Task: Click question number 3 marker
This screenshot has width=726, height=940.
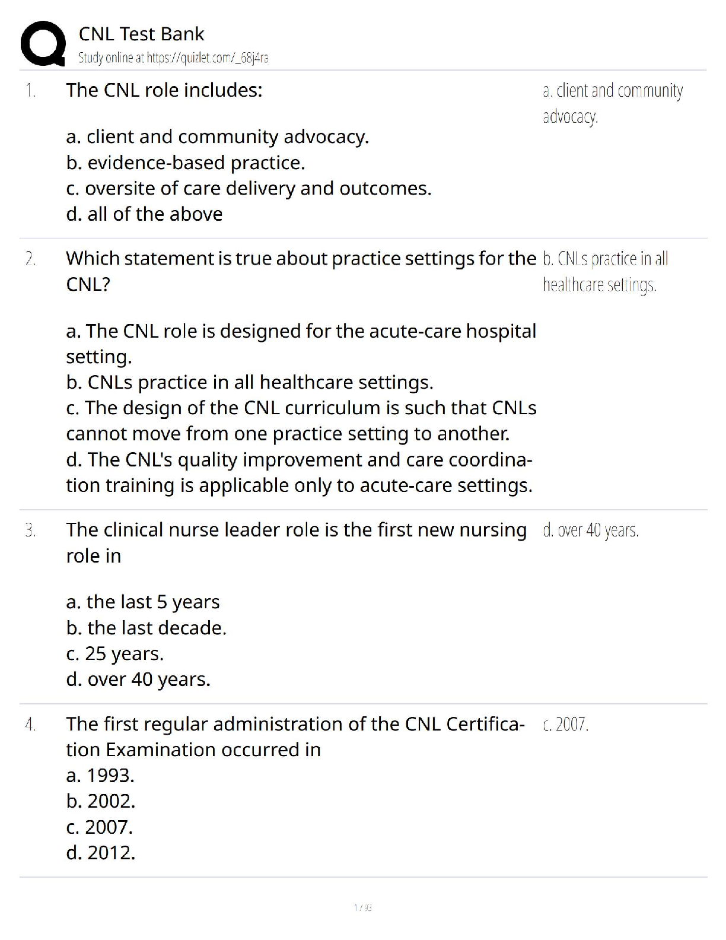Action: tap(30, 530)
